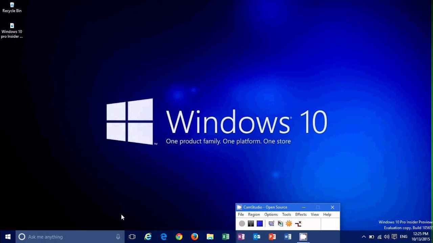Open Task View from the taskbar
The width and height of the screenshot is (433, 243).
(x=132, y=237)
